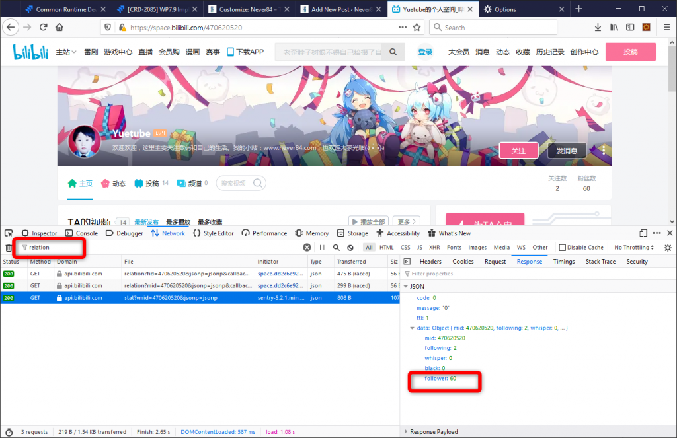Open the No Throttling dropdown
The height and width of the screenshot is (438, 677).
coord(634,248)
